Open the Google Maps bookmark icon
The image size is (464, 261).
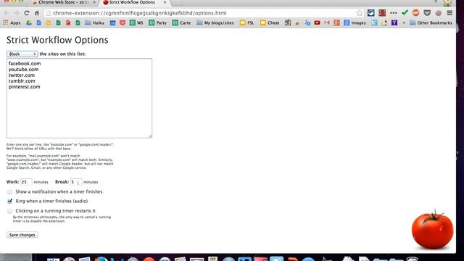pos(384,22)
